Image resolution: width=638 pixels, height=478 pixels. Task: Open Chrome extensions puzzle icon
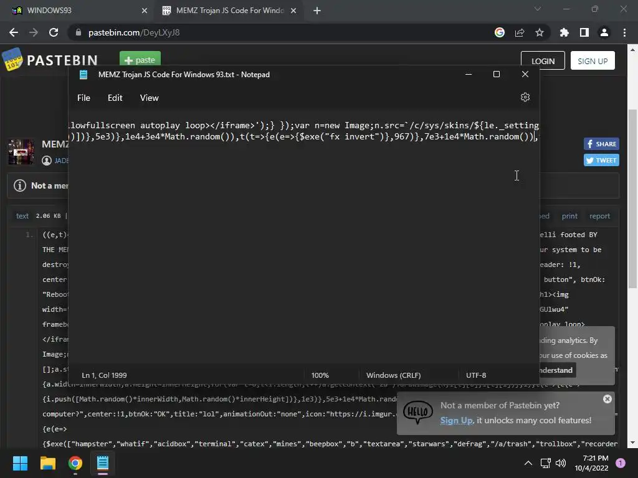[564, 32]
